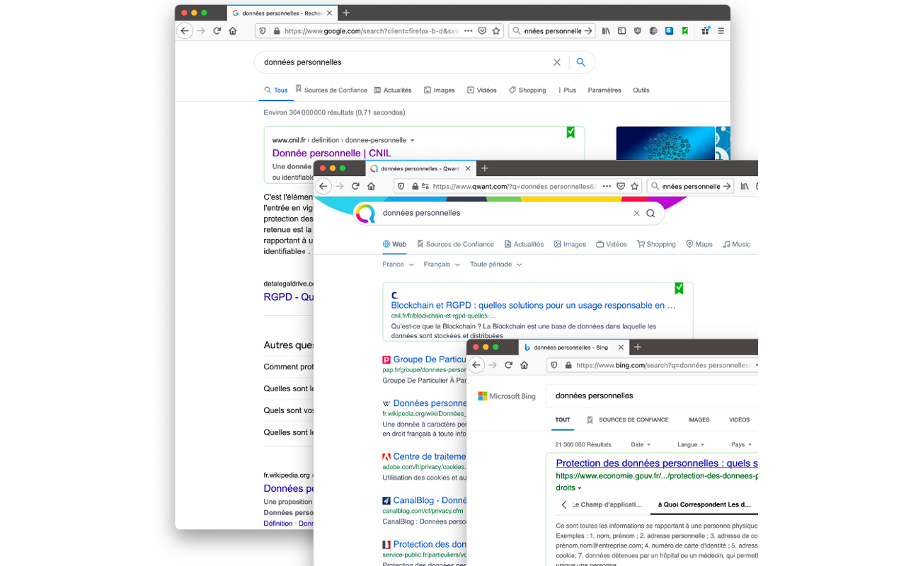Select the Vidéos tab in Qwant
This screenshot has width=906, height=566.
612,244
